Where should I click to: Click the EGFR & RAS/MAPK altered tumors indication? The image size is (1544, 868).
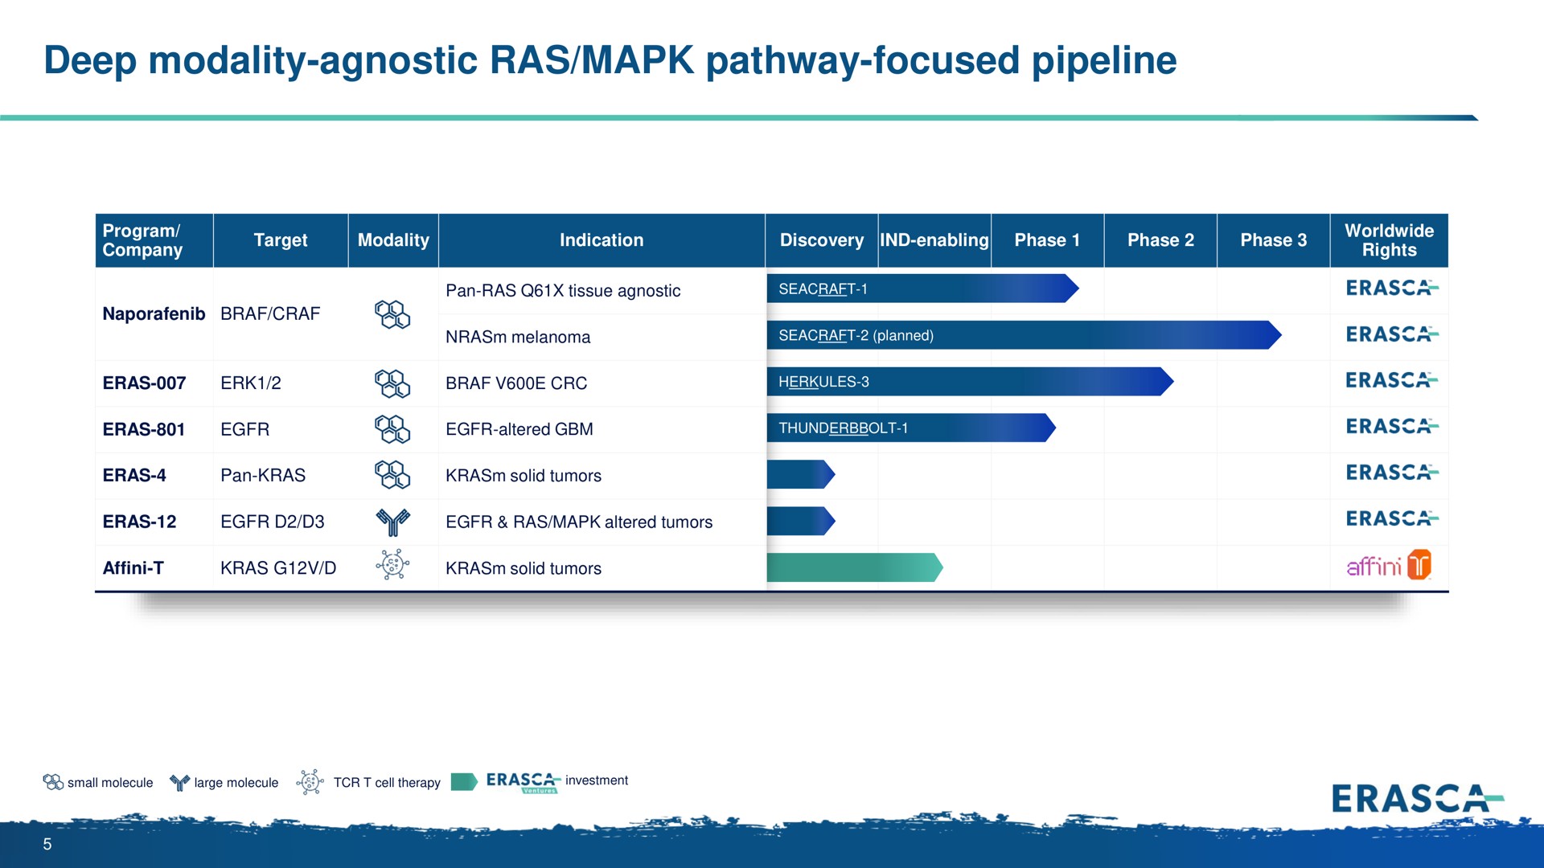pos(579,522)
